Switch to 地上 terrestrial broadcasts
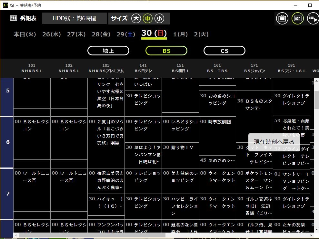The width and height of the screenshot is (319, 239). pos(108,51)
